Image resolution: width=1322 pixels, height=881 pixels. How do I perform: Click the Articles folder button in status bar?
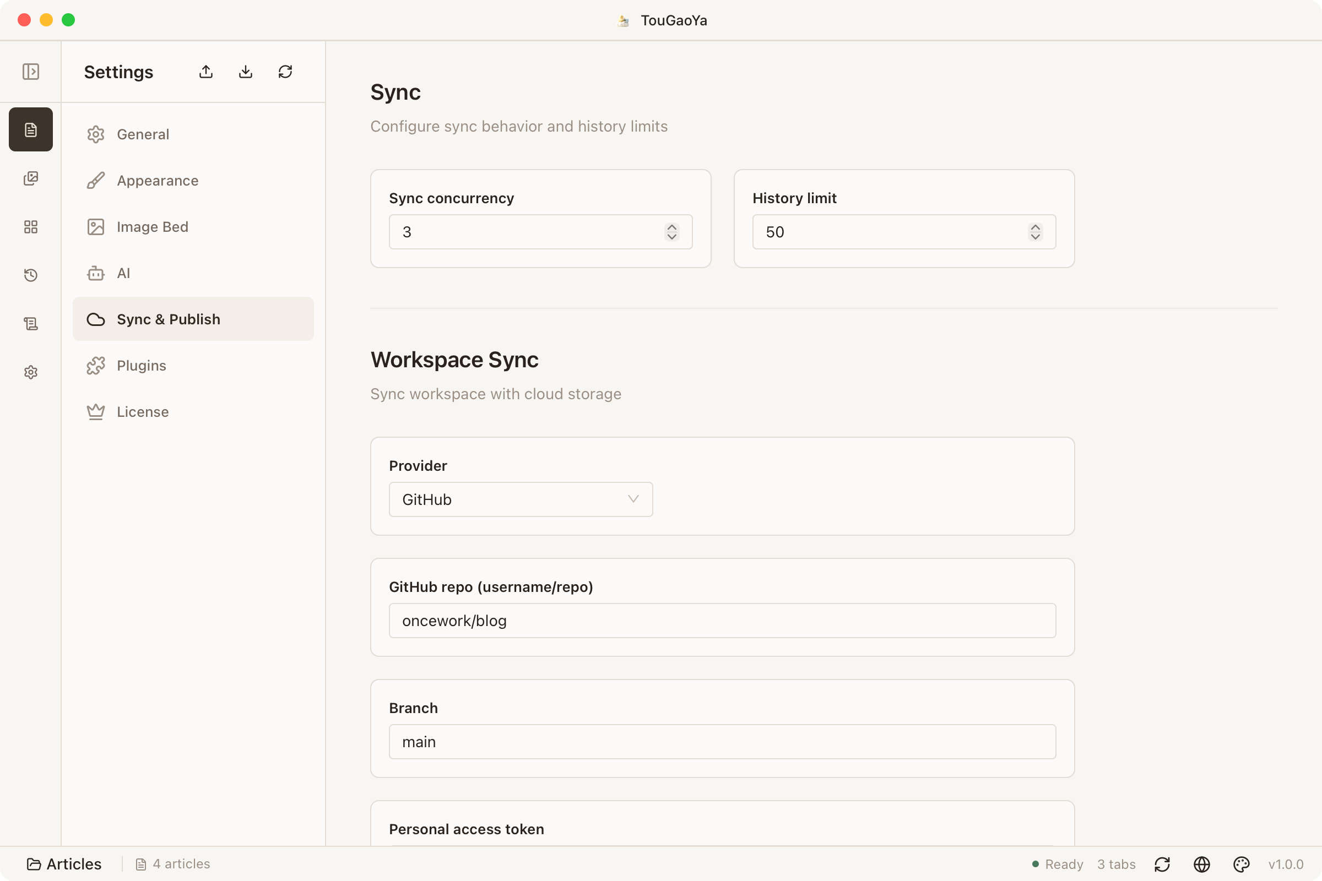click(x=64, y=864)
